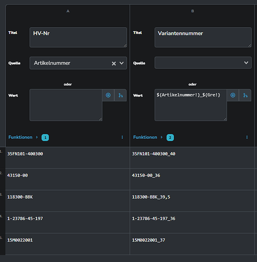Click the Wert textarea containing ${Artikelnummer!}

(x=191, y=105)
